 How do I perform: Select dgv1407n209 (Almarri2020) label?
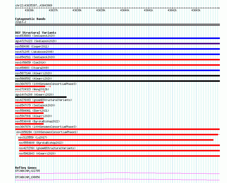[x=34, y=95]
